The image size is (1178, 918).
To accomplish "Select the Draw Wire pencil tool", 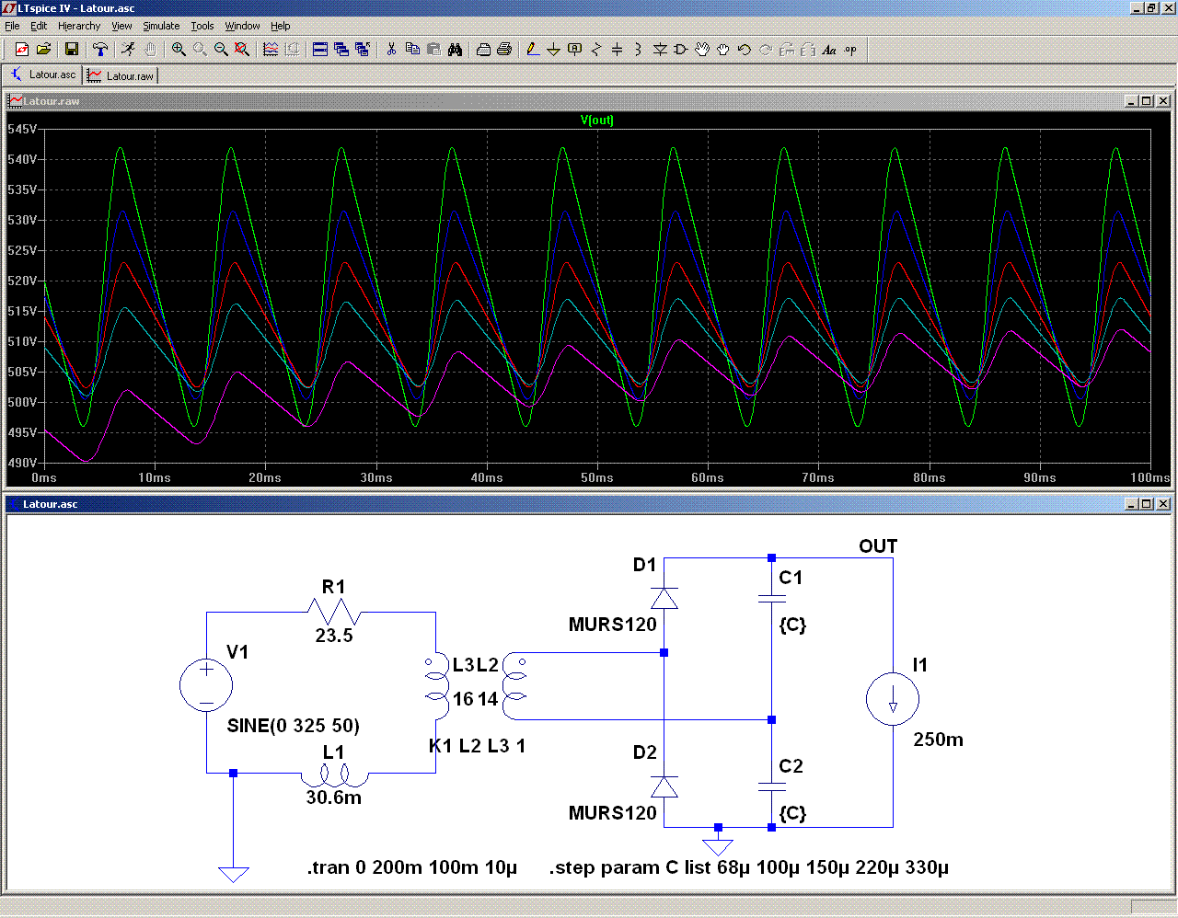I will click(532, 50).
